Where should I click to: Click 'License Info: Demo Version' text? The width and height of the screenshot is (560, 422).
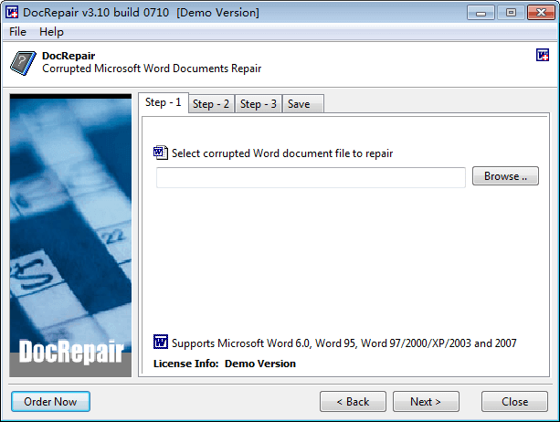click(x=225, y=364)
